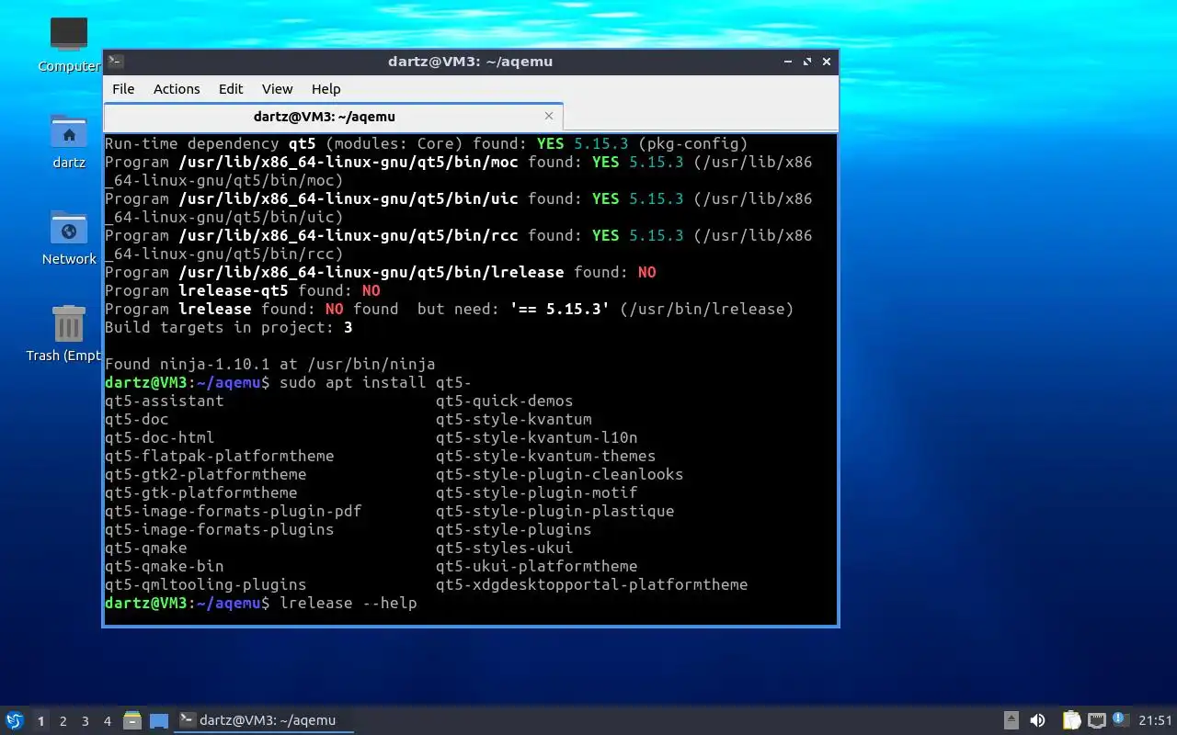
Task: Click 'qt5-style-kvantum-themes' package name
Action: point(546,457)
